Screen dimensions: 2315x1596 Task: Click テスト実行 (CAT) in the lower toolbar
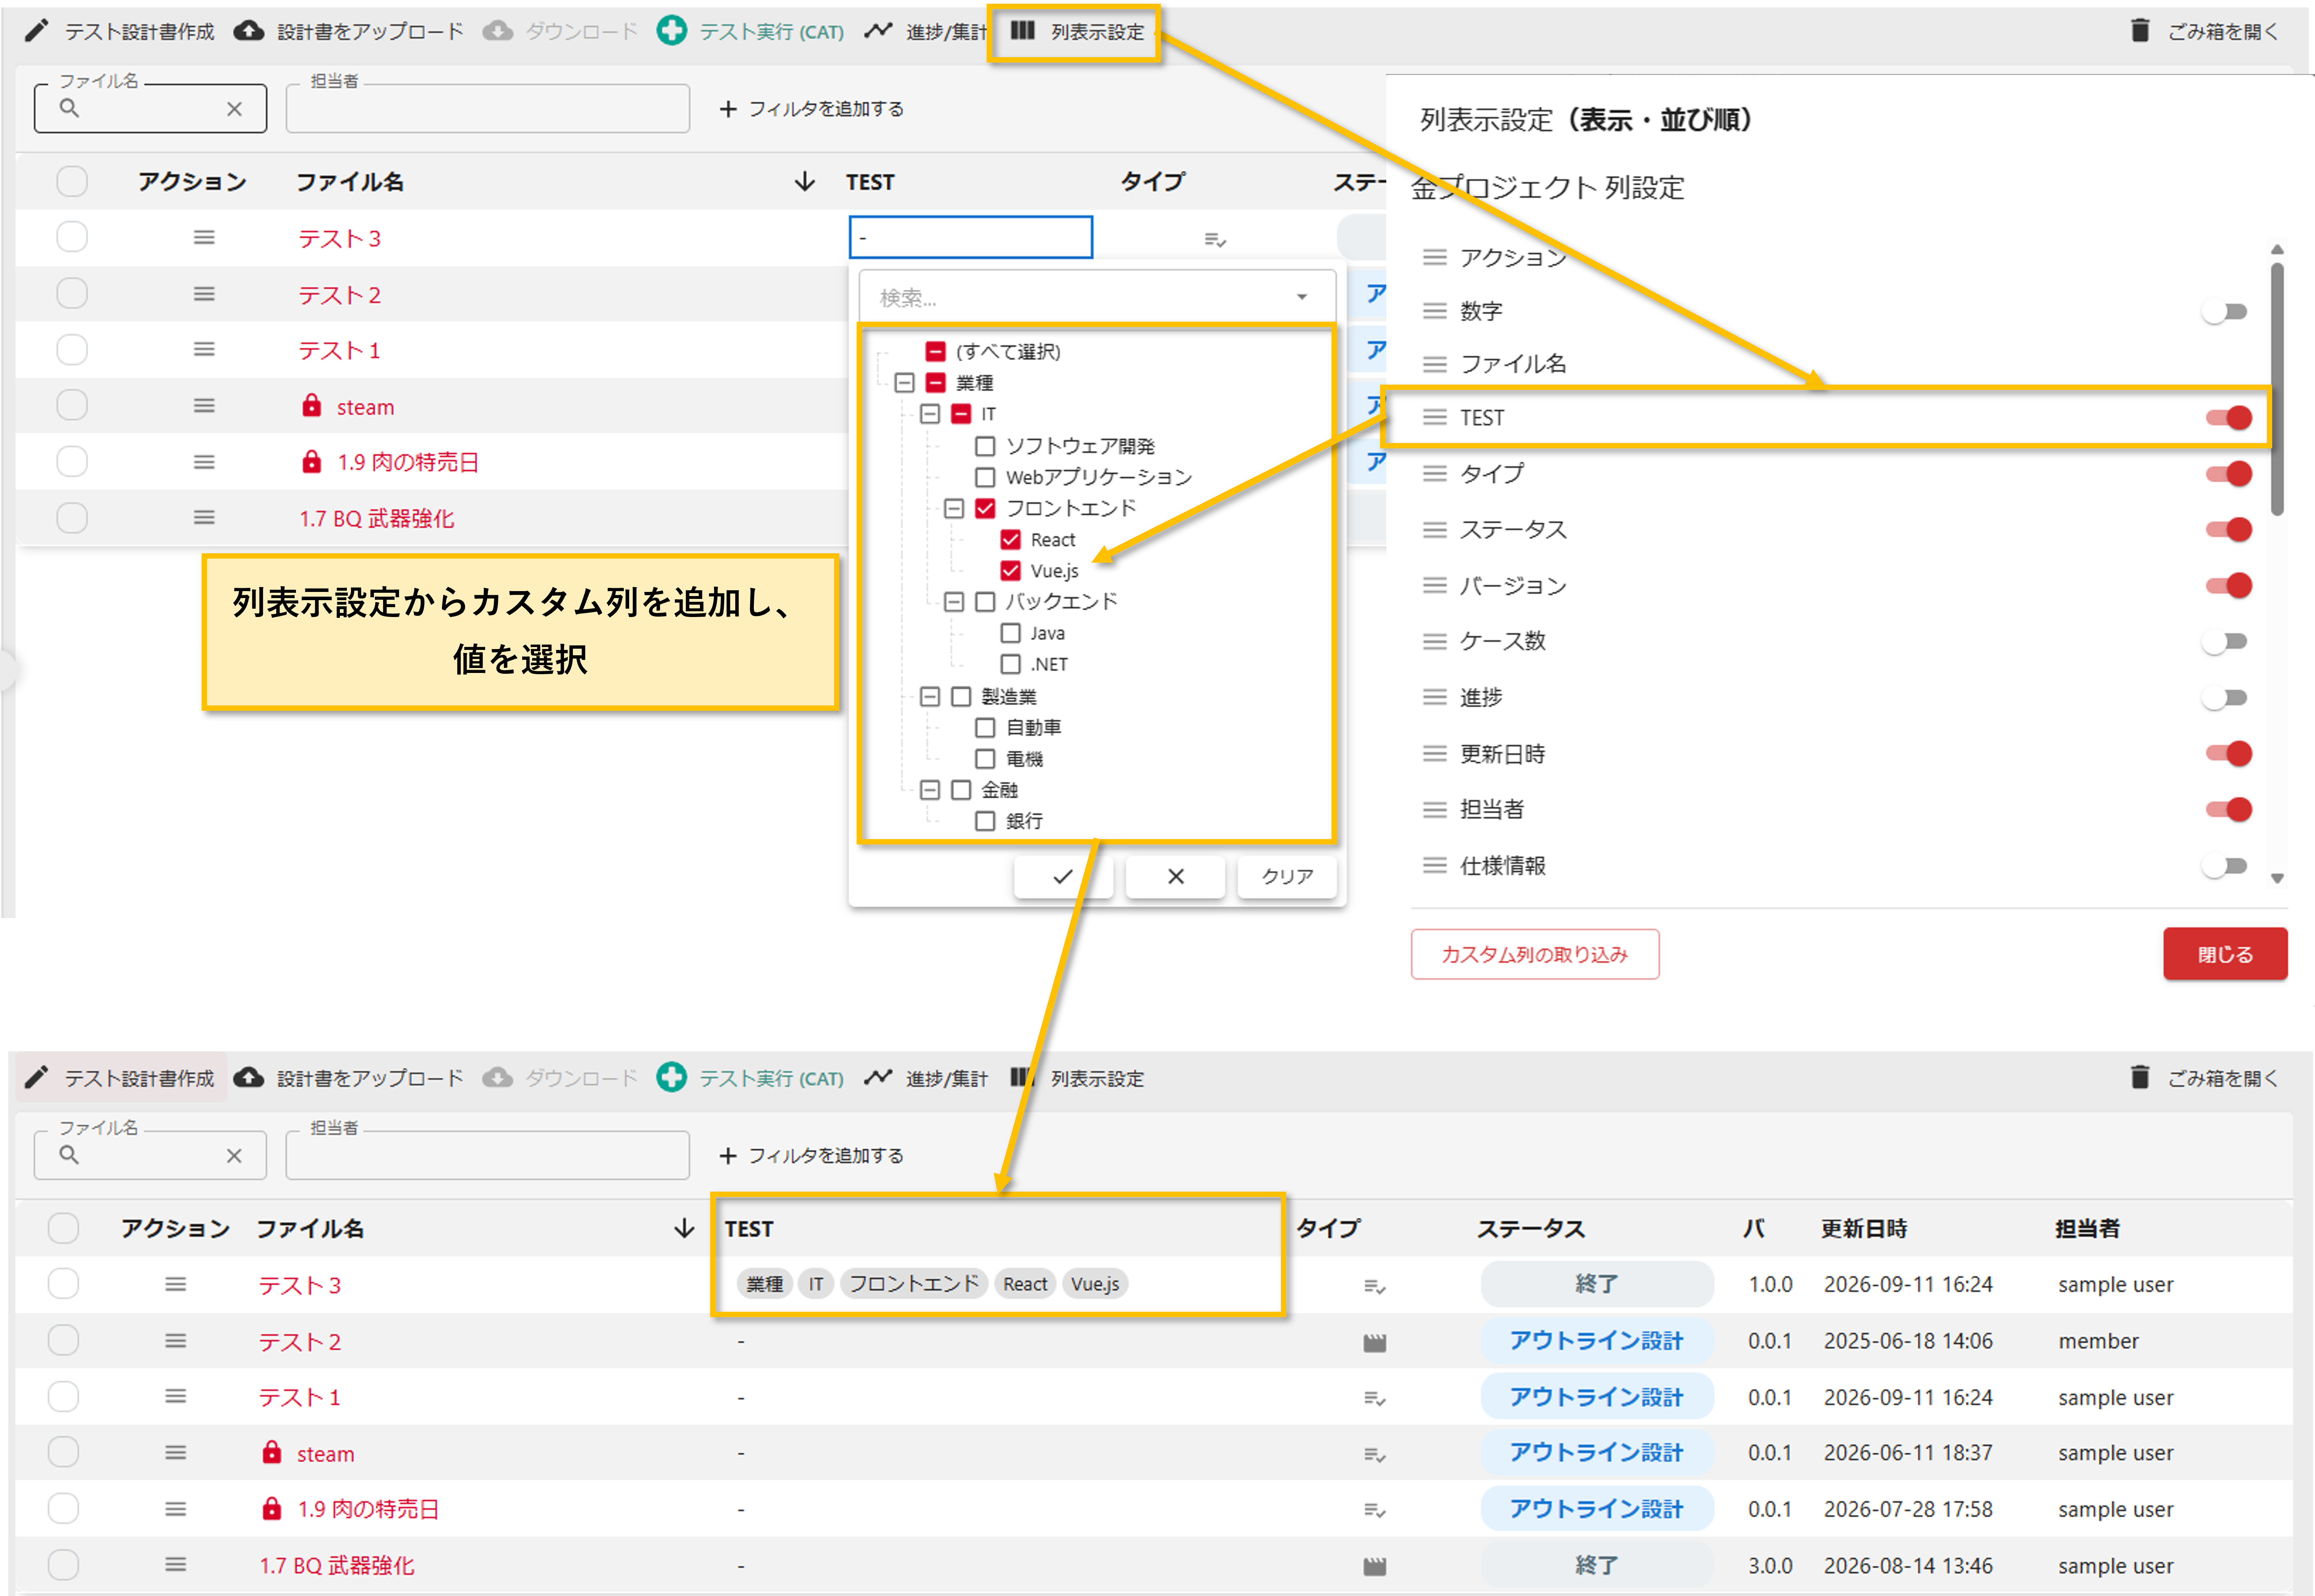[x=772, y=1078]
